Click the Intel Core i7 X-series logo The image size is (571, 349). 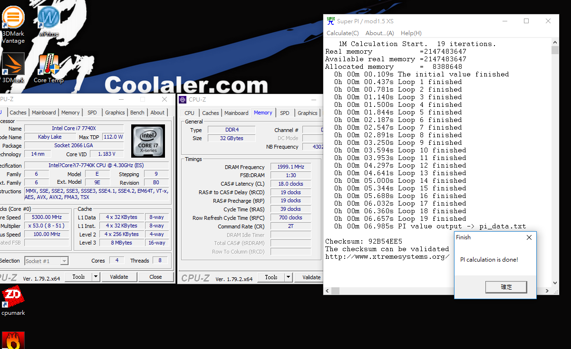pos(148,141)
